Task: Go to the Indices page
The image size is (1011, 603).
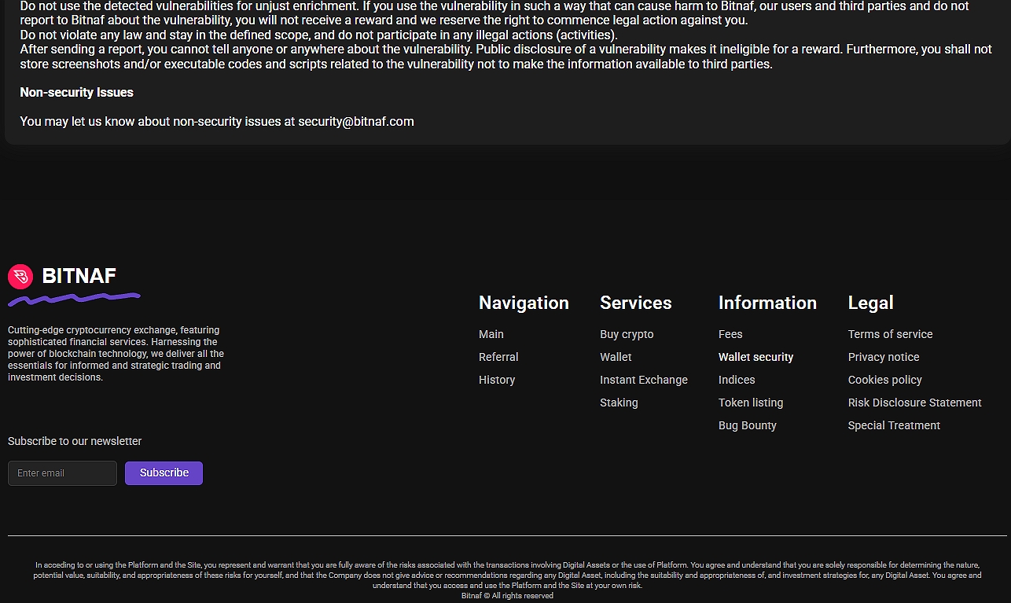Action: tap(737, 380)
